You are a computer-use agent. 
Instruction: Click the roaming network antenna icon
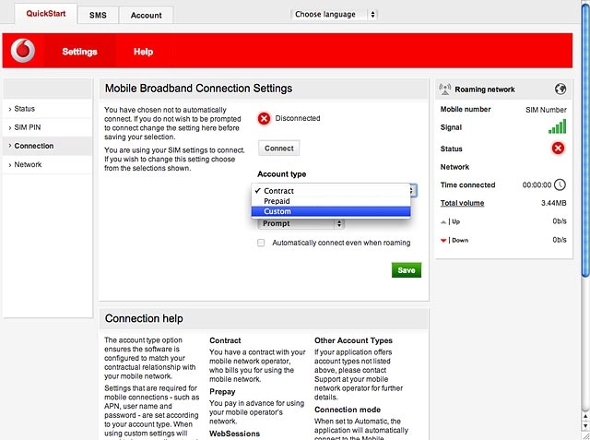coord(445,89)
